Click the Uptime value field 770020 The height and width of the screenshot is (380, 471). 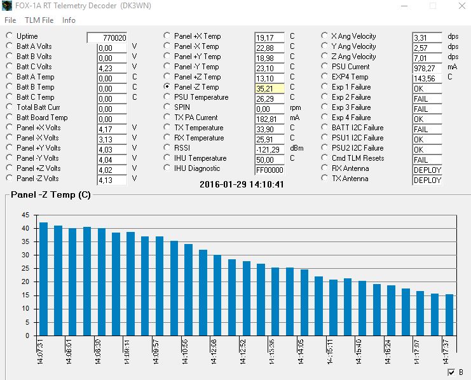(x=107, y=37)
